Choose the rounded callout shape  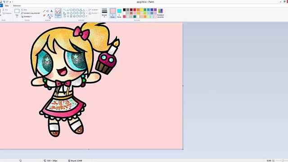click(77, 16)
